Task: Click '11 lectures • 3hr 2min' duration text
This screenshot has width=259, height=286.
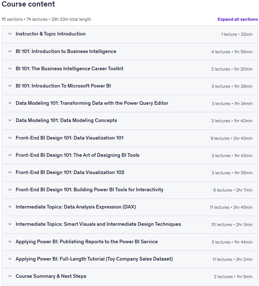Action: click(232, 259)
